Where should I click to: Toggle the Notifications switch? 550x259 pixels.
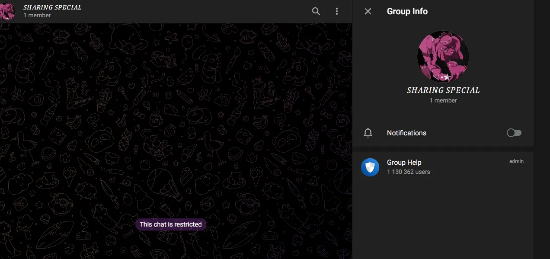click(514, 133)
